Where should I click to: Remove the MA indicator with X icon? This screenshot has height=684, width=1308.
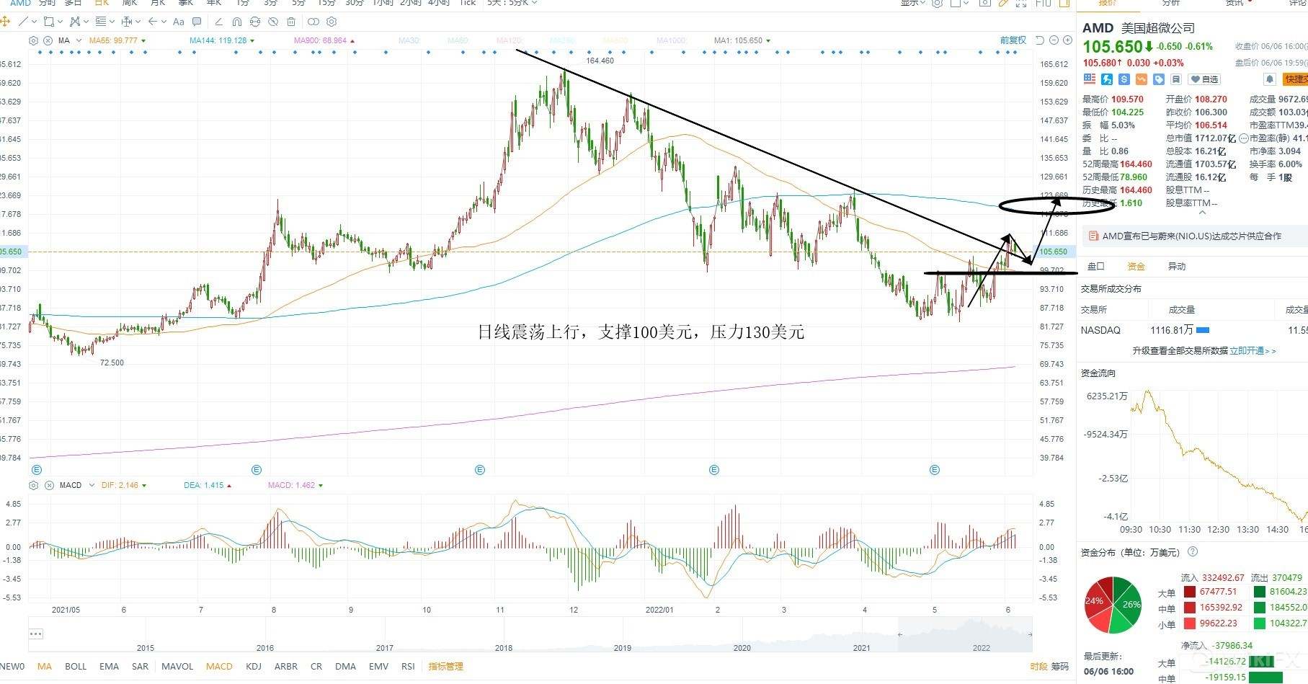tap(48, 40)
